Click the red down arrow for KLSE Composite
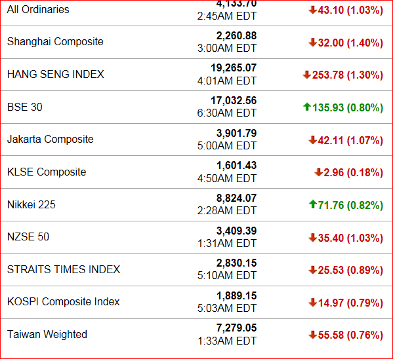The height and width of the screenshot is (359, 393). click(318, 172)
